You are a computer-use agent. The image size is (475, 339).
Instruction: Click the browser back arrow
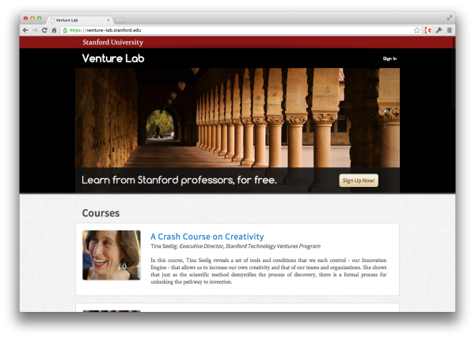click(x=25, y=30)
